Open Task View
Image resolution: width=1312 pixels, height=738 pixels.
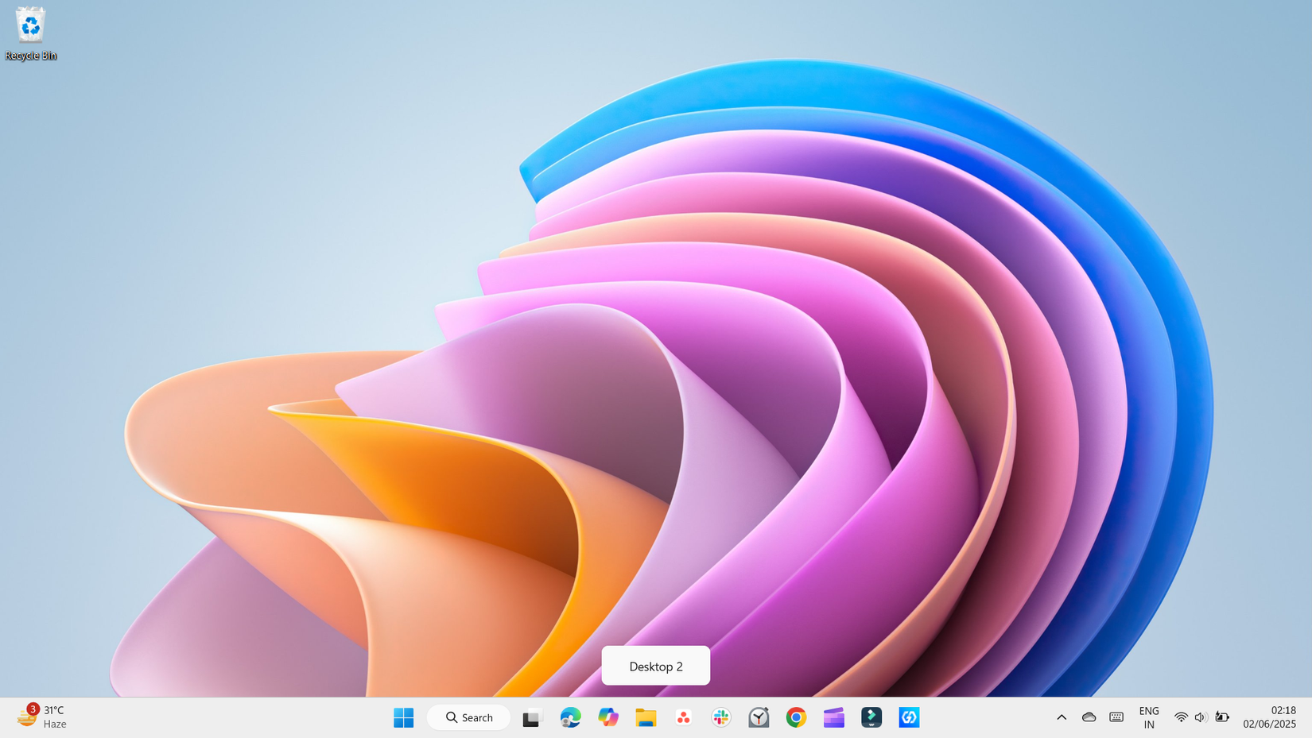point(531,717)
